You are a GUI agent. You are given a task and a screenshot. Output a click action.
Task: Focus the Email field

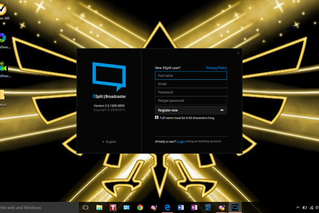[x=191, y=84]
